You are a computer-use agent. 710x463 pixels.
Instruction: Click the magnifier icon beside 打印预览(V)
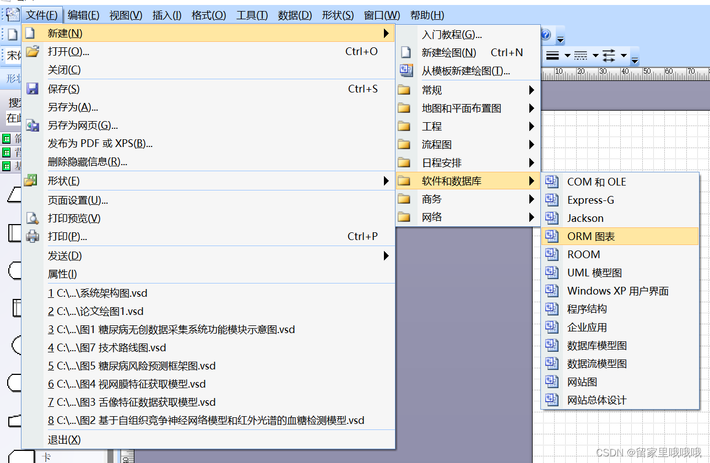[33, 218]
